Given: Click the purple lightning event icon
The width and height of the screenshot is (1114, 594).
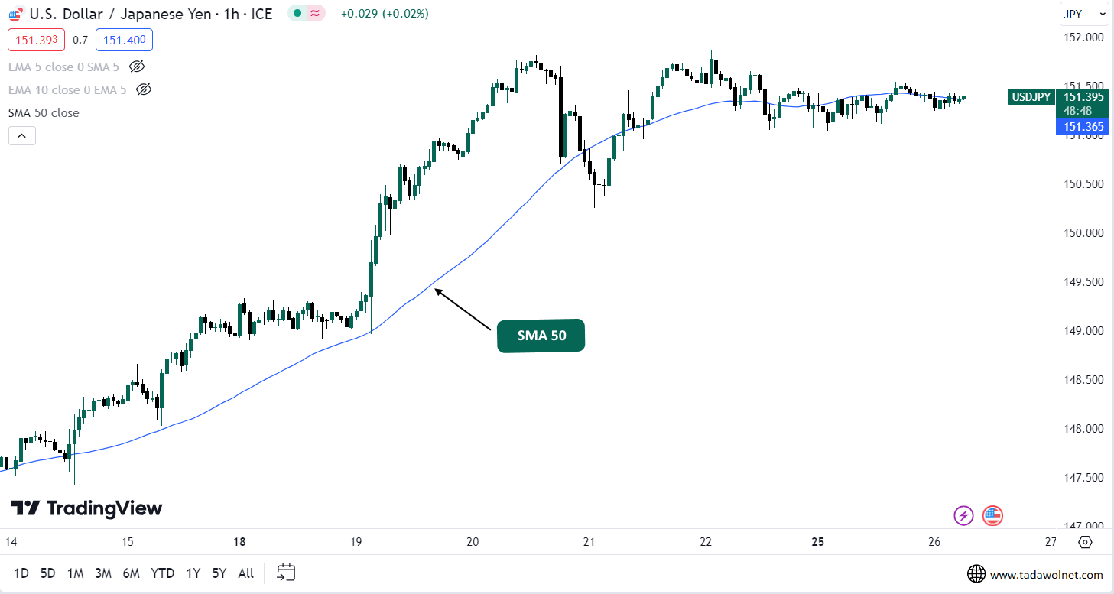Looking at the screenshot, I should pos(963,516).
